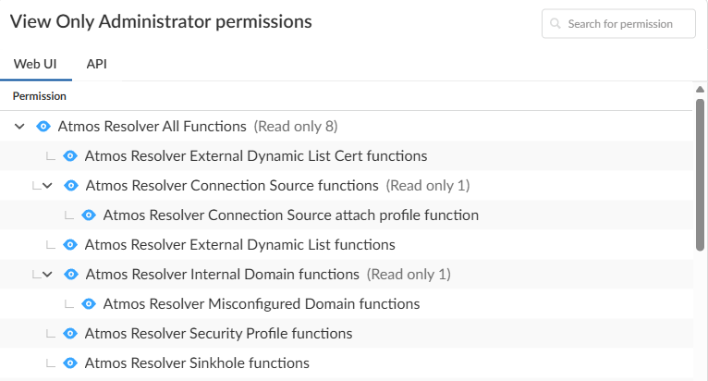Toggle Security Profile functions read-only eye

[x=69, y=334]
